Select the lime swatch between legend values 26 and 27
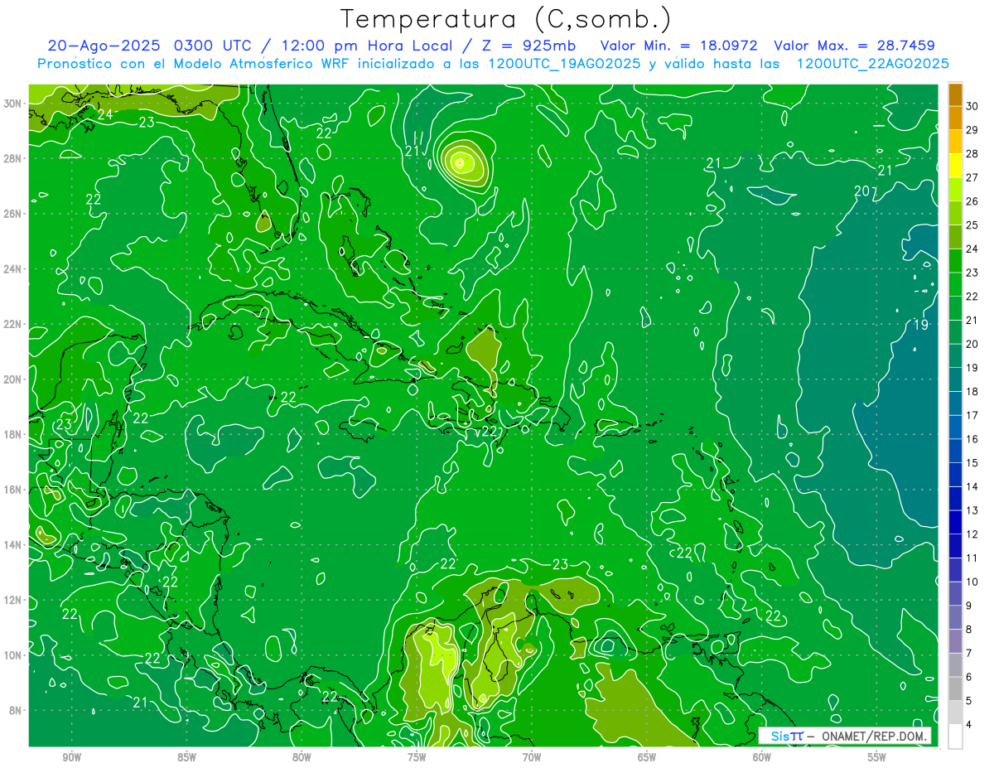 (x=955, y=189)
